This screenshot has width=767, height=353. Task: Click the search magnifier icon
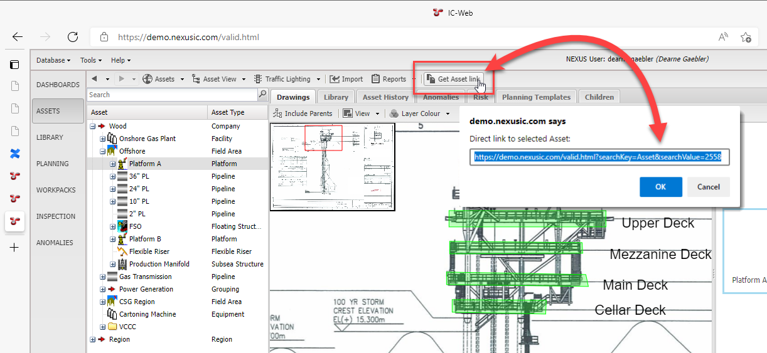262,95
